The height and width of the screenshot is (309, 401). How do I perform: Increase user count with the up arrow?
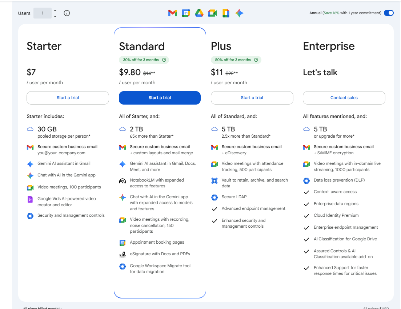click(55, 10)
